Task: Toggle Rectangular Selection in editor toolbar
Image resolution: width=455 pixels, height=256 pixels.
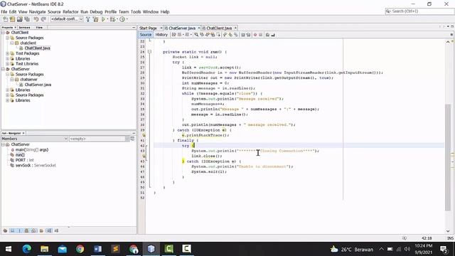Action: click(218, 35)
